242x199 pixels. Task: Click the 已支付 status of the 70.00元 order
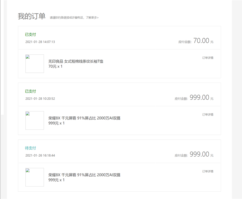(30, 34)
